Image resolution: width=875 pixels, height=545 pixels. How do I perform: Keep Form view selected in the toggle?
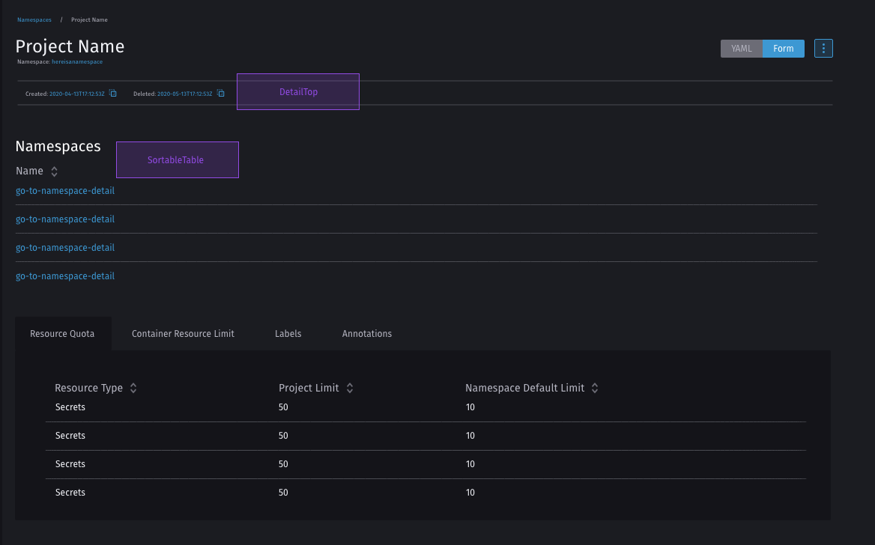tap(783, 48)
